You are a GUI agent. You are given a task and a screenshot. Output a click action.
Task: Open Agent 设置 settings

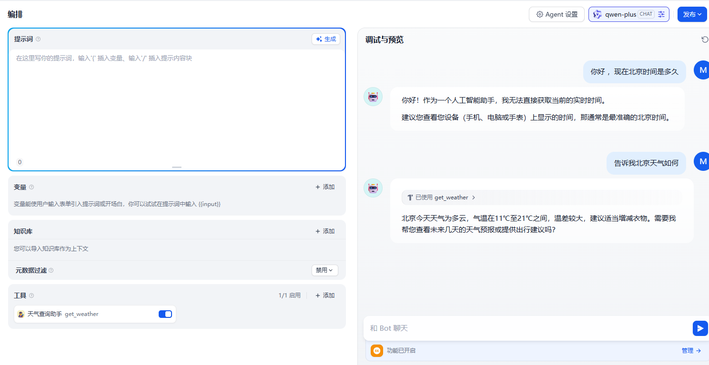[557, 14]
